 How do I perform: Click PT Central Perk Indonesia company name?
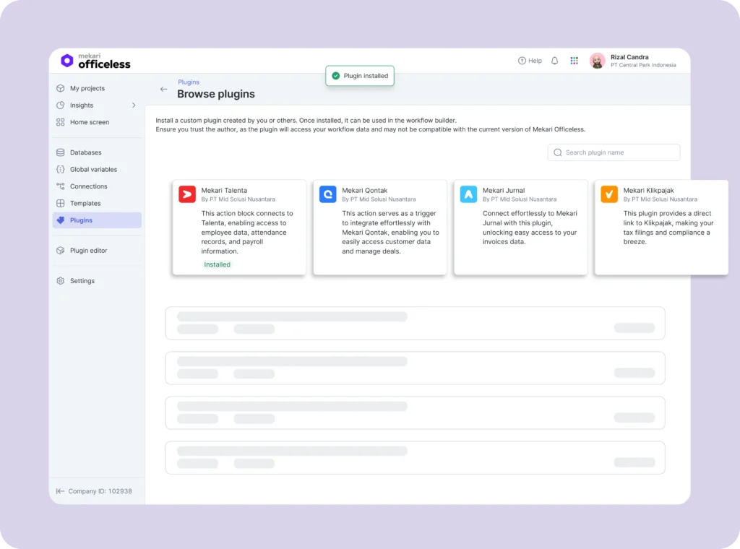tap(643, 65)
